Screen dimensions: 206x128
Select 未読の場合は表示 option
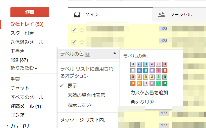pyautogui.click(x=86, y=95)
